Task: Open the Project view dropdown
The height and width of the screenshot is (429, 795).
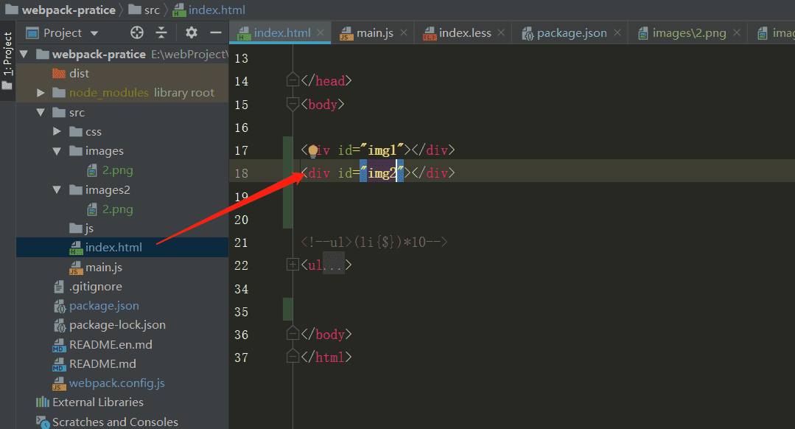Action: click(x=94, y=33)
